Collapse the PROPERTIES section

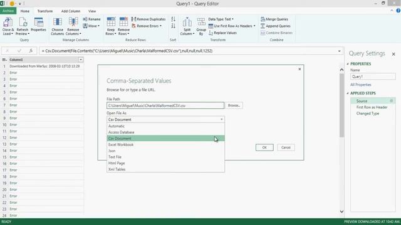click(x=348, y=64)
